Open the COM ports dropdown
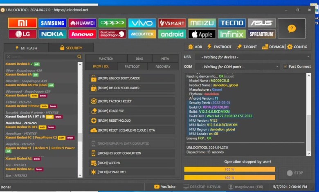 pyautogui.click(x=238, y=67)
